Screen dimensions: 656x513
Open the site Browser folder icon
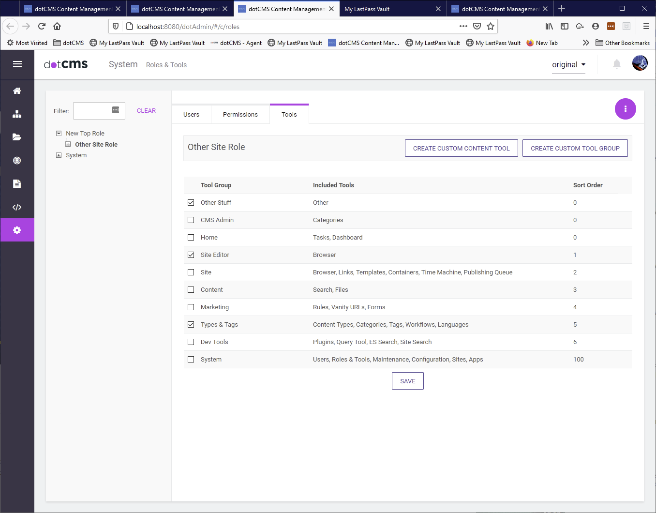coord(17,137)
